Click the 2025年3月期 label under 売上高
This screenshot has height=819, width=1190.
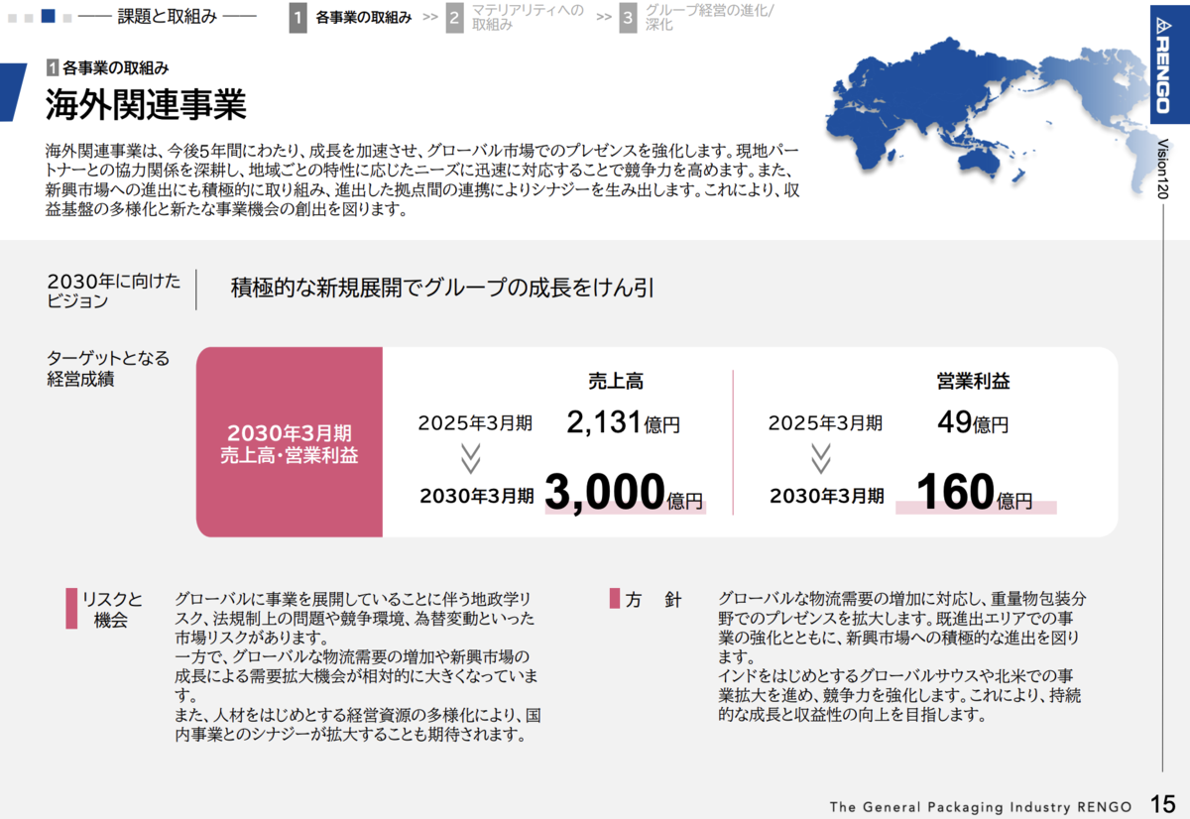click(475, 423)
